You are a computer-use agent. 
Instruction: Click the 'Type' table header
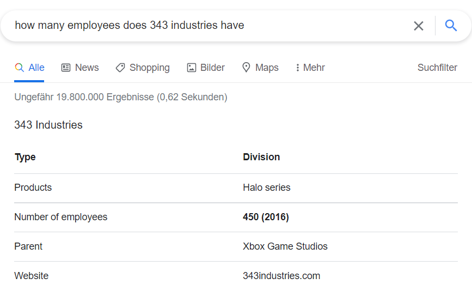(25, 157)
